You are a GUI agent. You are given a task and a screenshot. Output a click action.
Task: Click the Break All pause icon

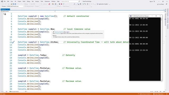point(59,4)
